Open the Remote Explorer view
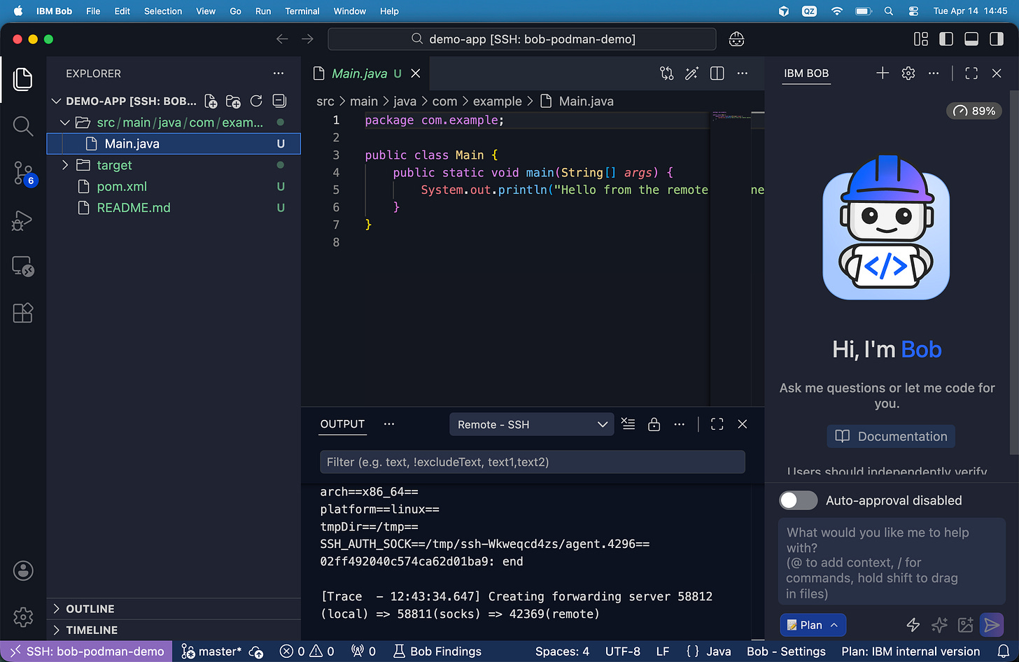Image resolution: width=1019 pixels, height=662 pixels. coord(23,267)
